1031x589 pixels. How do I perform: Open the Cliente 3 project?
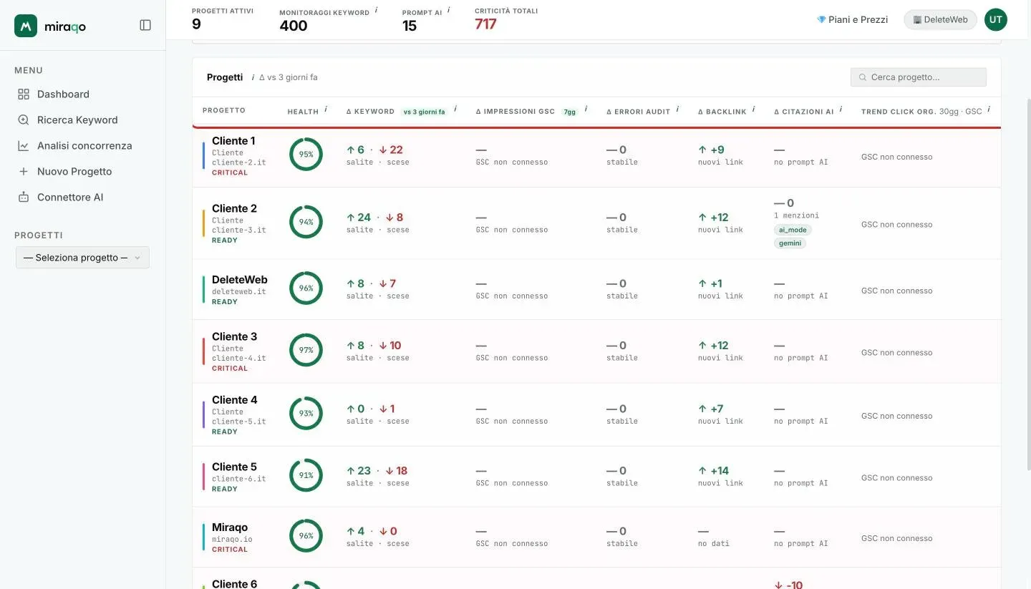(234, 336)
